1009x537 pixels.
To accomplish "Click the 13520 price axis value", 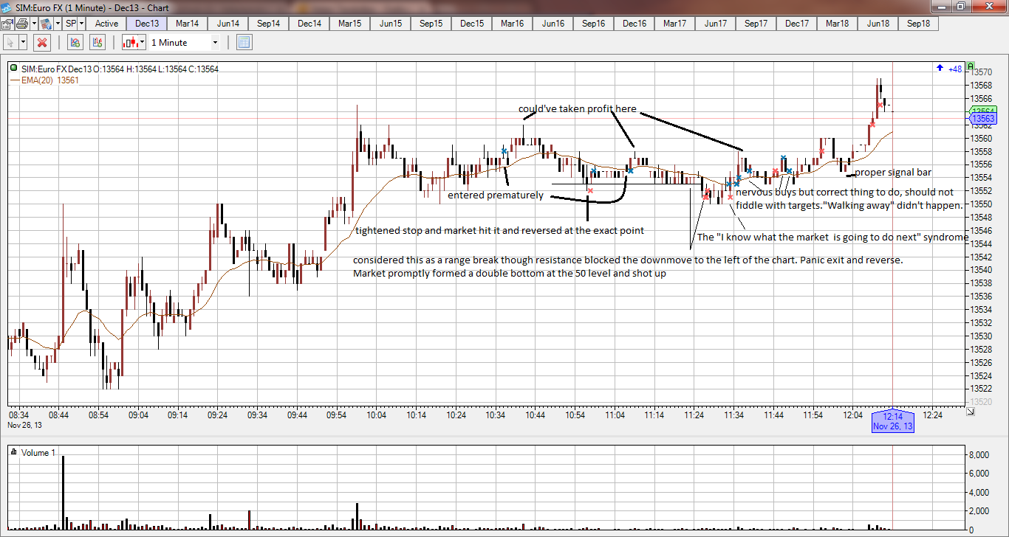I will click(x=982, y=401).
